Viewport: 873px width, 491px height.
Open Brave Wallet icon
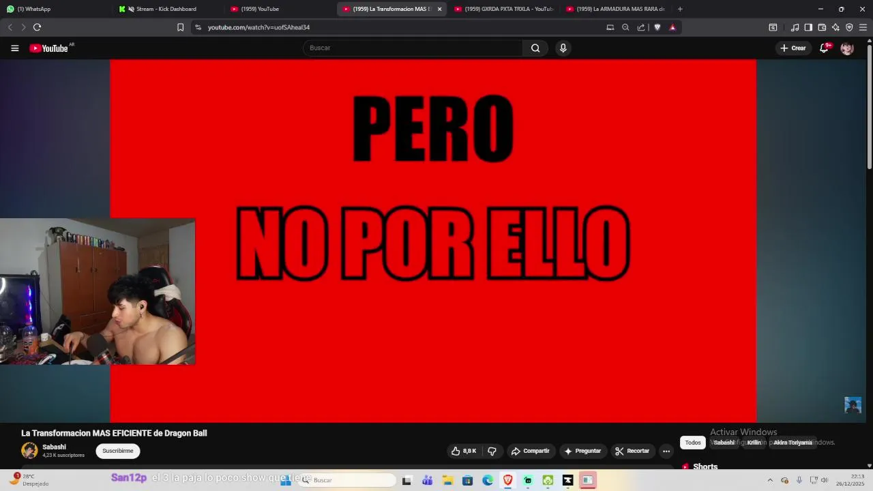[822, 27]
